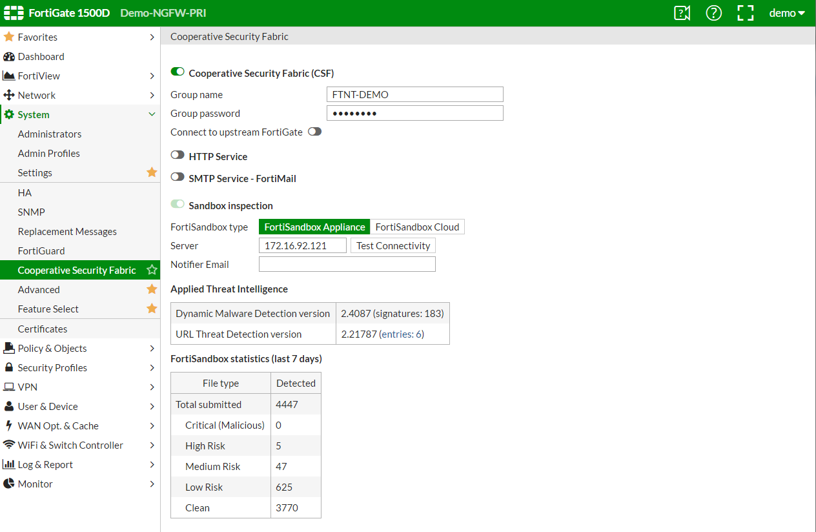Collapse the System menu chevron
Screen dimensions: 816x532
[x=152, y=114]
